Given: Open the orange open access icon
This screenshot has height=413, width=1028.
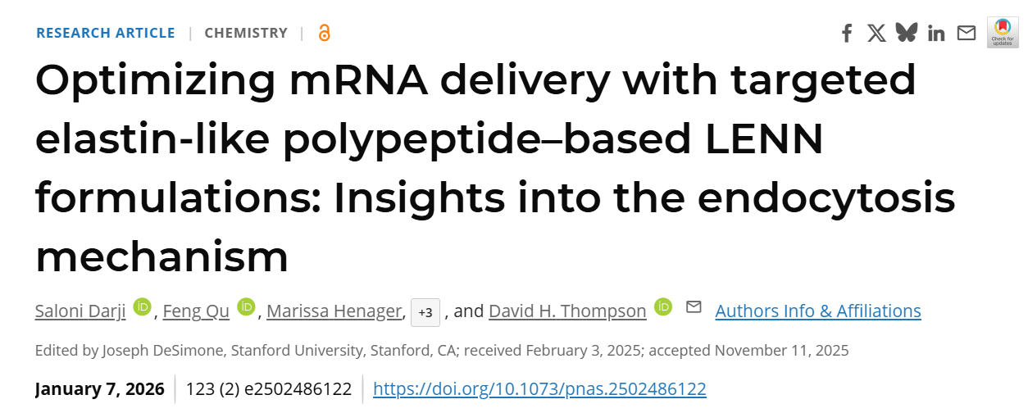Looking at the screenshot, I should click(324, 33).
